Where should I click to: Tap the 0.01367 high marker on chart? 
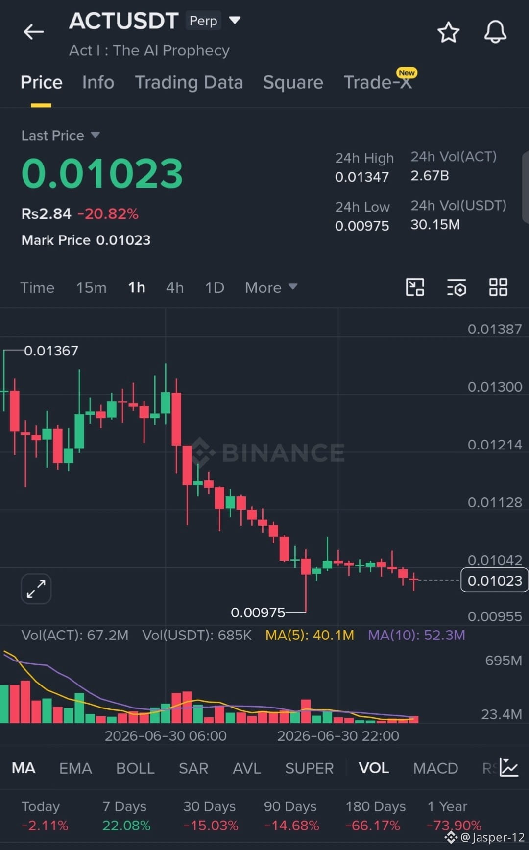tap(51, 351)
